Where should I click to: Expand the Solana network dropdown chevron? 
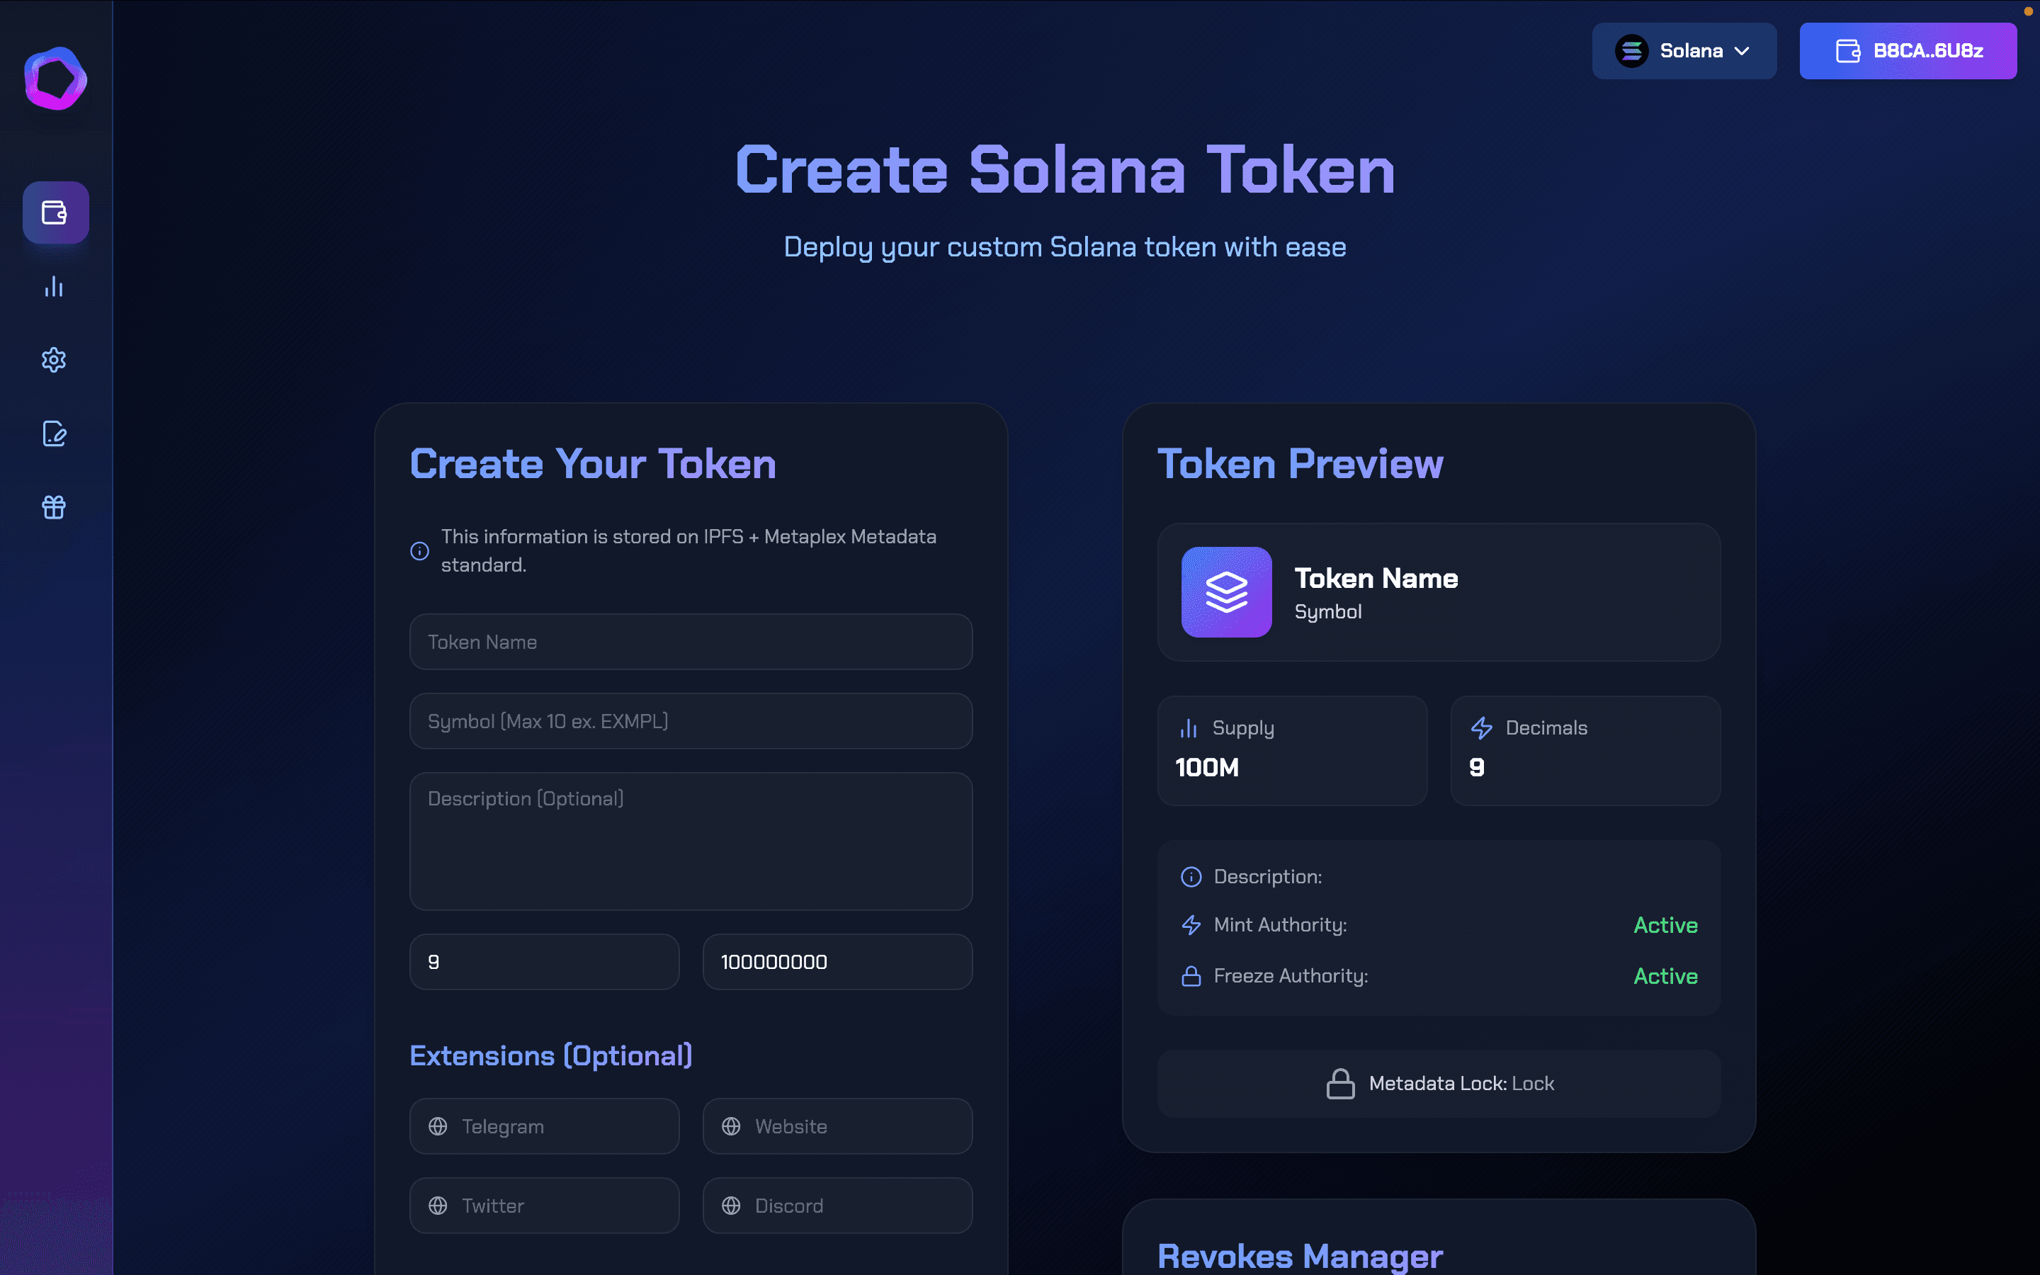point(1742,50)
